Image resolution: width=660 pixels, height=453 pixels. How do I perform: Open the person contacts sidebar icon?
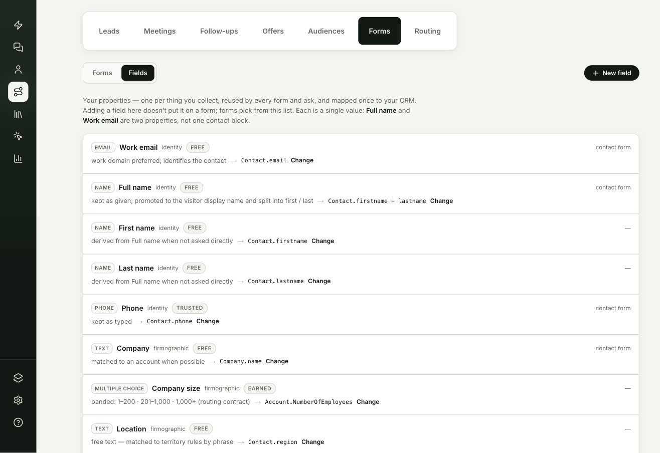pyautogui.click(x=18, y=70)
